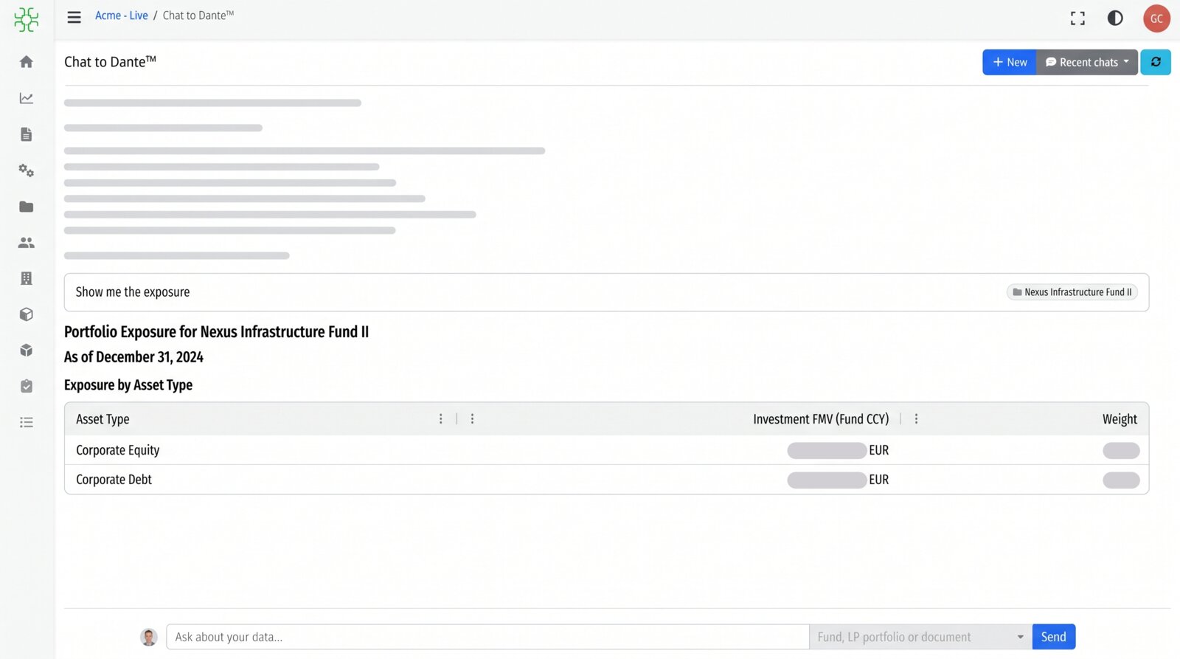
Task: Sort by the Weight column header
Action: pos(1120,419)
